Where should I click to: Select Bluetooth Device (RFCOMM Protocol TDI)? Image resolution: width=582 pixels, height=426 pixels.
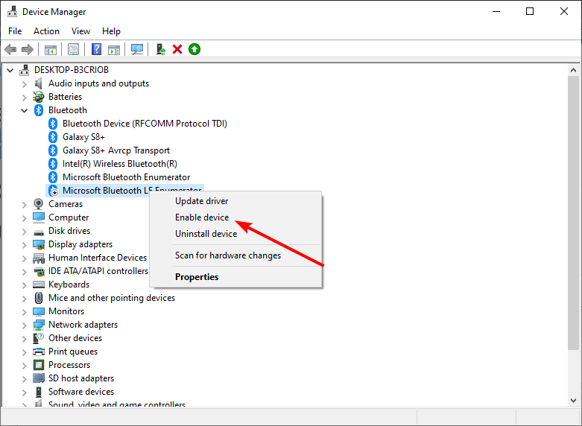coord(145,124)
